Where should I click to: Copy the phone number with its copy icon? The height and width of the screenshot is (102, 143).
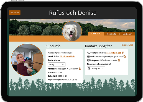pyautogui.click(x=123, y=53)
